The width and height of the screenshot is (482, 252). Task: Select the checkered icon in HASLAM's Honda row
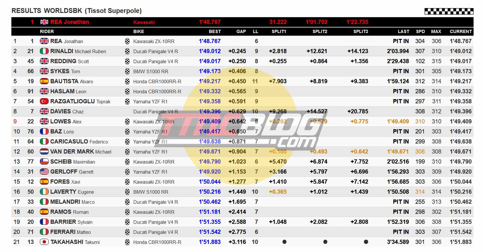pos(127,91)
